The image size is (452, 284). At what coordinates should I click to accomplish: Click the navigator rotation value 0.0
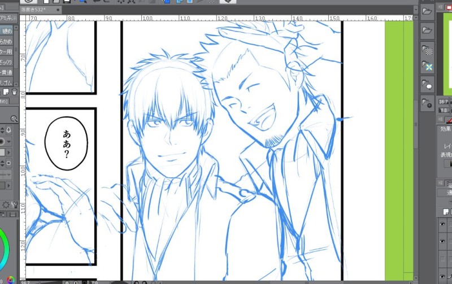[444, 110]
